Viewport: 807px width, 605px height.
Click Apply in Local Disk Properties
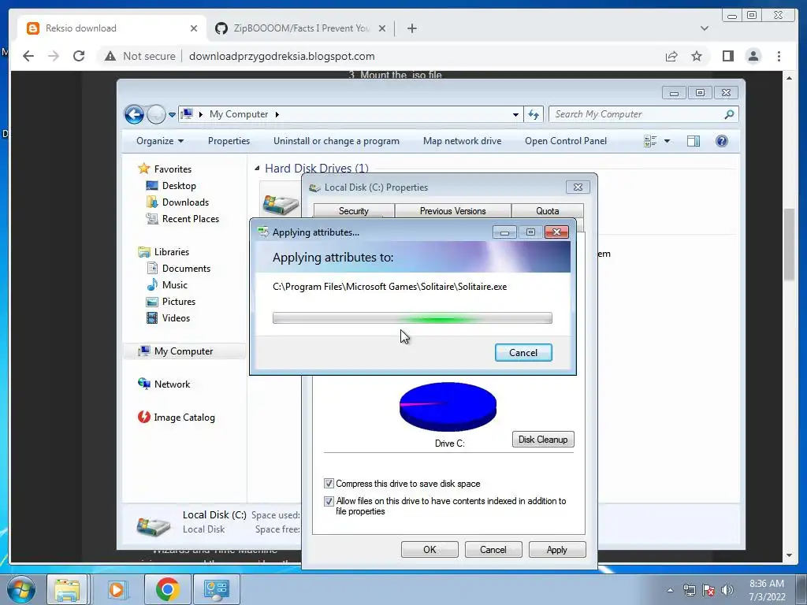557,549
